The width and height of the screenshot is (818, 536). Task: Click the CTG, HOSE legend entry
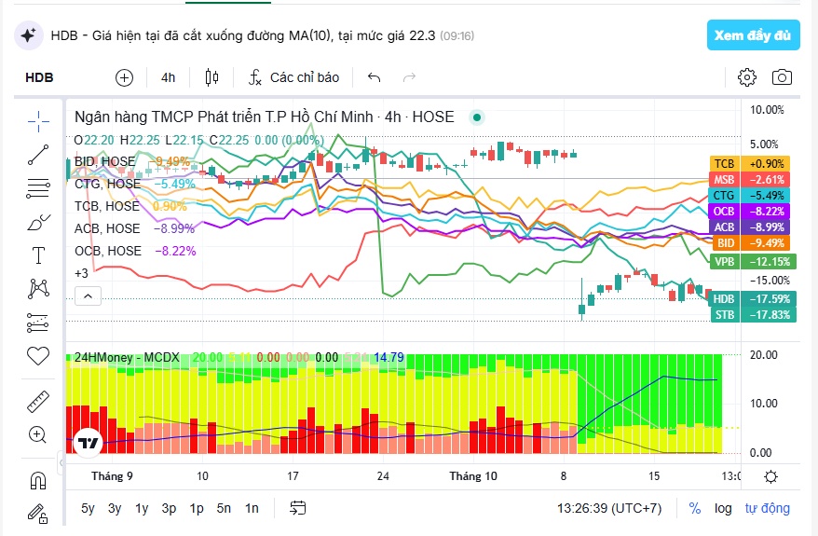coord(107,185)
